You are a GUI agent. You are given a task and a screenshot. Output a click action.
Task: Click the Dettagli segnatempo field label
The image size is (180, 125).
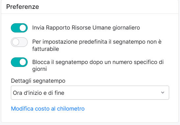click(38, 81)
